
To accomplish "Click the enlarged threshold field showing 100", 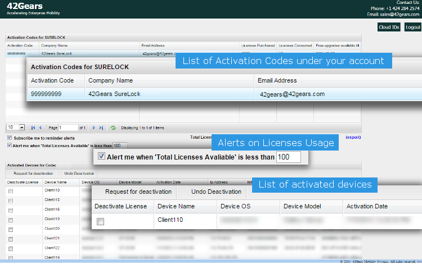I will pos(289,157).
